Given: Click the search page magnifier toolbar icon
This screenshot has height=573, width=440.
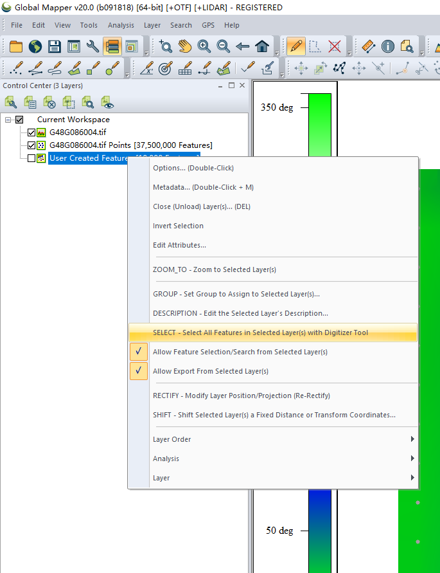Looking at the screenshot, I should tap(407, 46).
